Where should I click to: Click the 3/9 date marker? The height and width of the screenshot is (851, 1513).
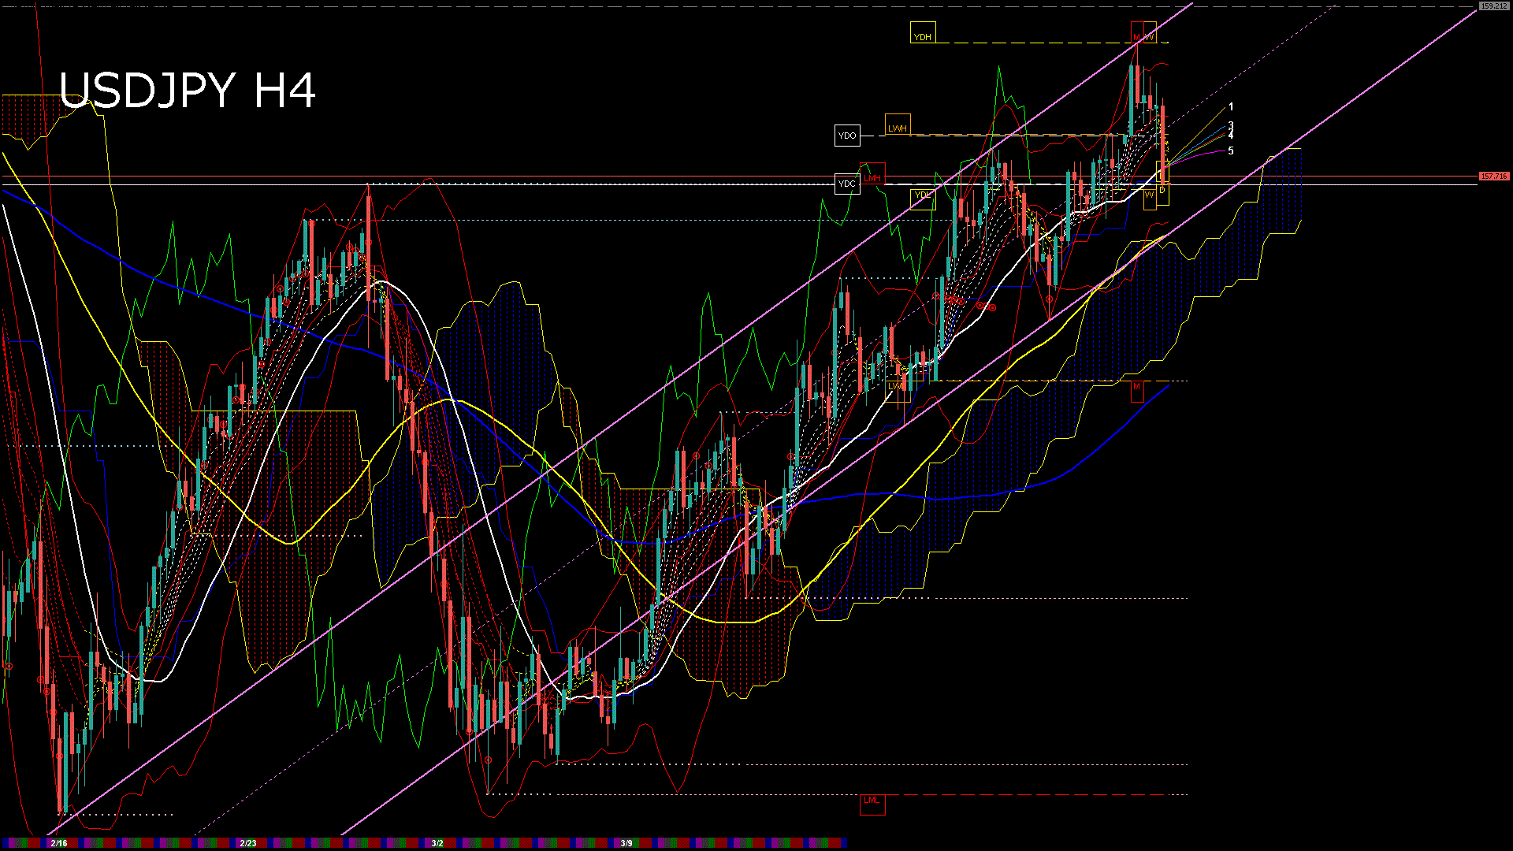626,843
